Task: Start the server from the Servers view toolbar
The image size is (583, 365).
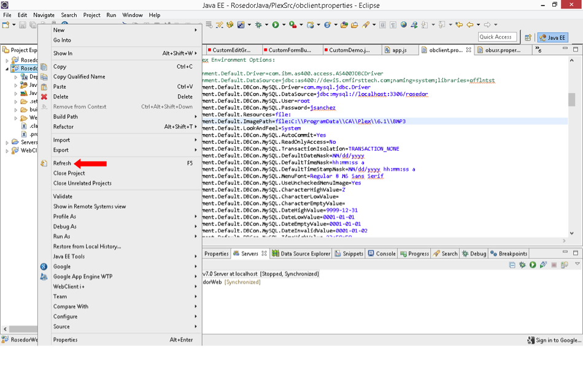Action: coord(533,265)
